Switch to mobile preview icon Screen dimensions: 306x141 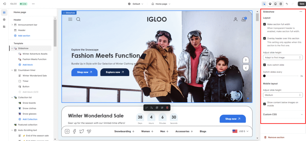pyautogui.click(x=275, y=4)
